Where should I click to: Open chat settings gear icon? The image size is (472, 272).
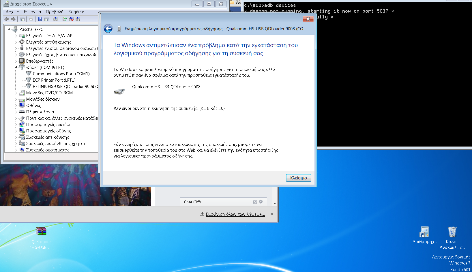pos(261,202)
